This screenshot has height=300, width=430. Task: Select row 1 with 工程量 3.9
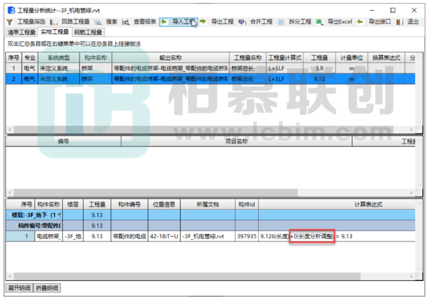(210, 68)
